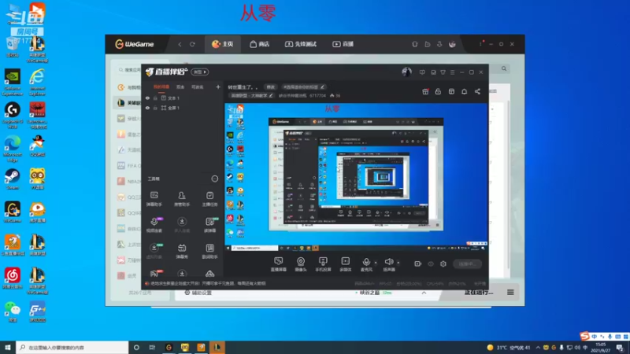Mute the 扬声器 speaker

point(388,264)
